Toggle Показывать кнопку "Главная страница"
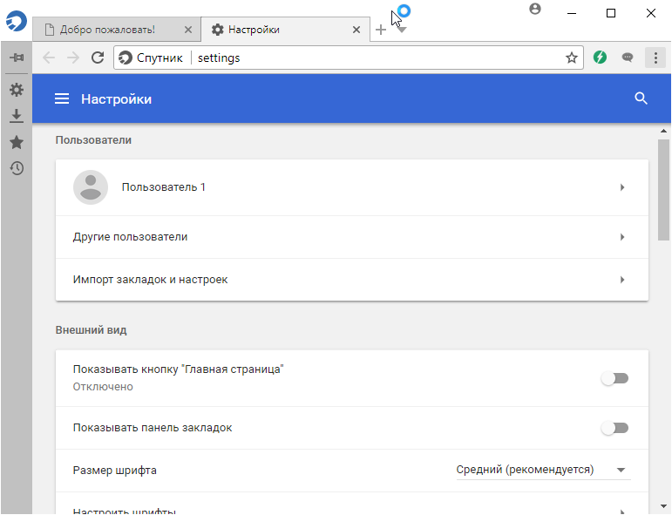This screenshot has height=515, width=672. 615,378
